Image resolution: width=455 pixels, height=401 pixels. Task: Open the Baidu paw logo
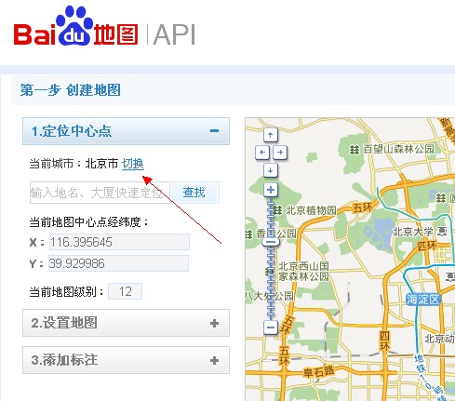(74, 26)
